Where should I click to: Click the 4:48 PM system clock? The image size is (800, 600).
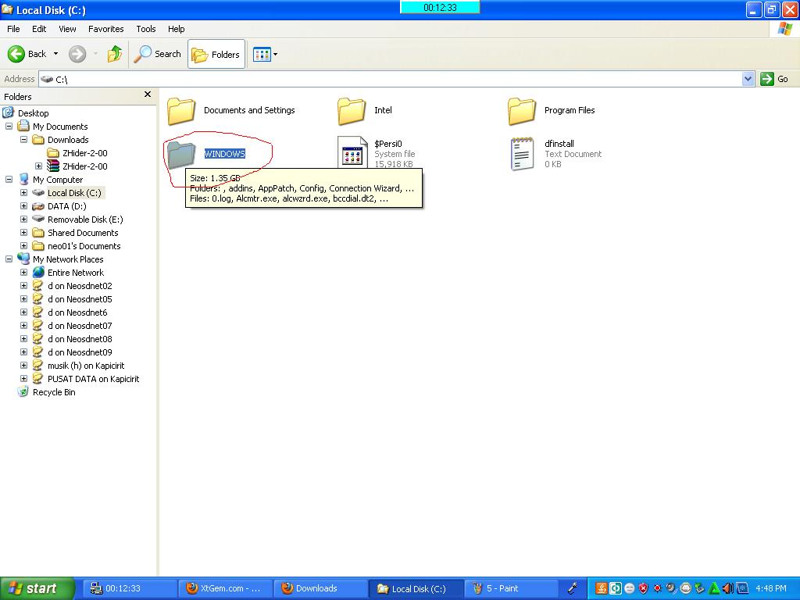click(x=771, y=588)
